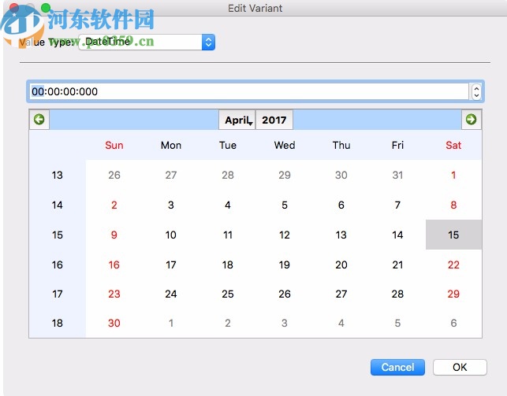Pick May 3 in last row

285,323
